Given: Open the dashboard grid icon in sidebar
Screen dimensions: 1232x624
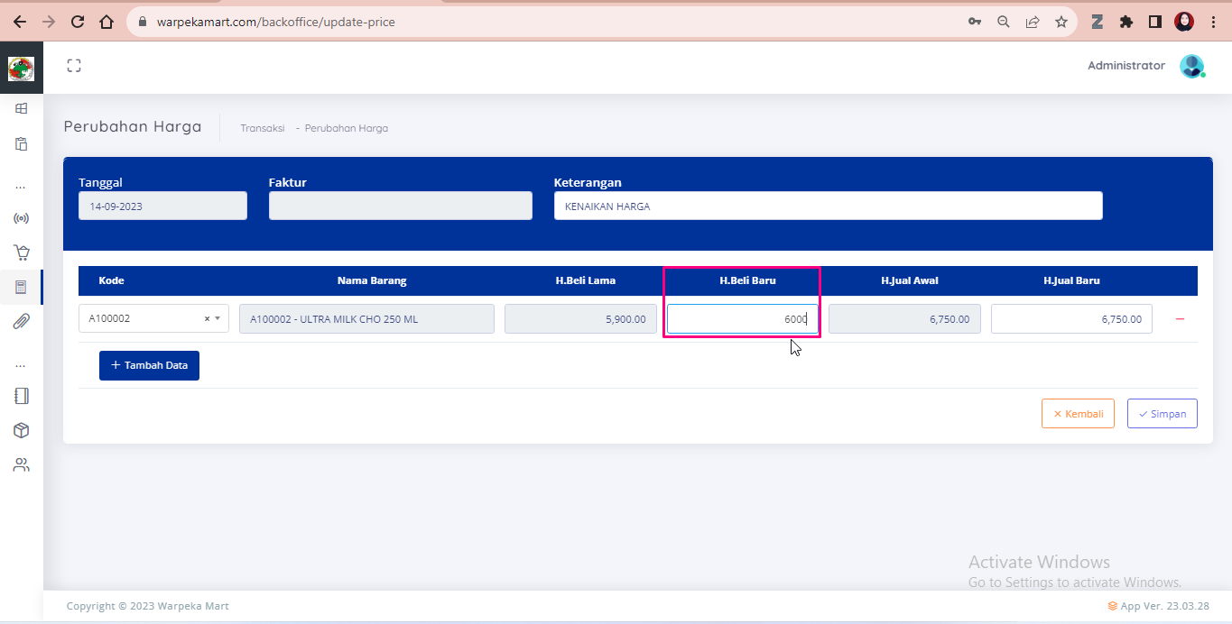Looking at the screenshot, I should tap(21, 108).
